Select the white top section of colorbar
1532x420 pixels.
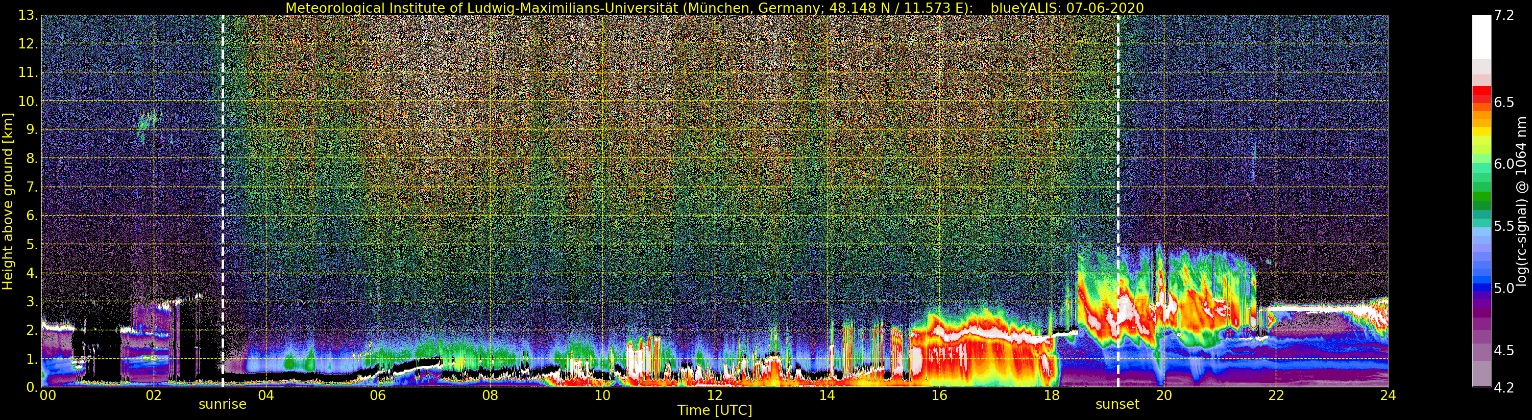coord(1481,36)
